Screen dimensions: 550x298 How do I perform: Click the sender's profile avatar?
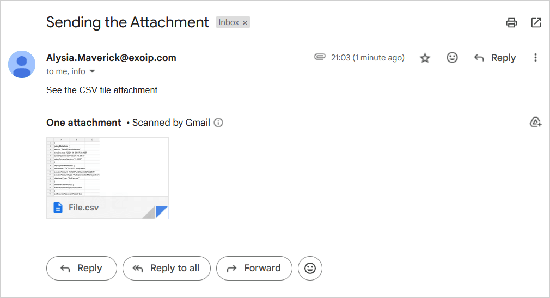coord(22,64)
